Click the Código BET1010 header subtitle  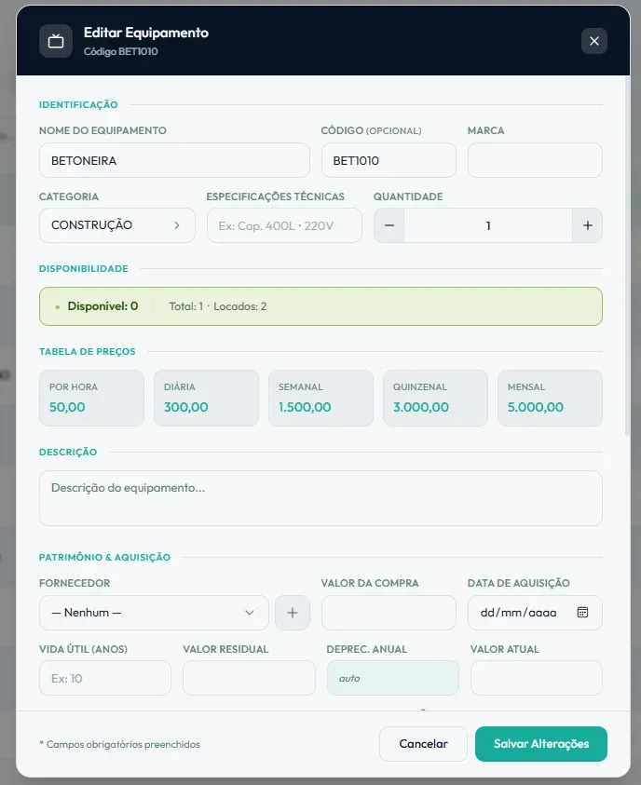pyautogui.click(x=121, y=51)
